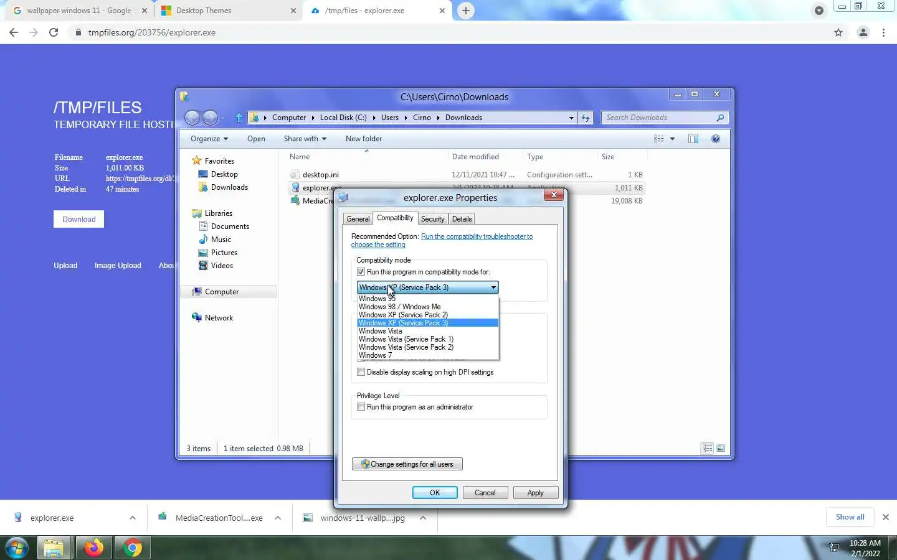
Task: Click the details view icon in Explorer status corner
Action: 707,448
